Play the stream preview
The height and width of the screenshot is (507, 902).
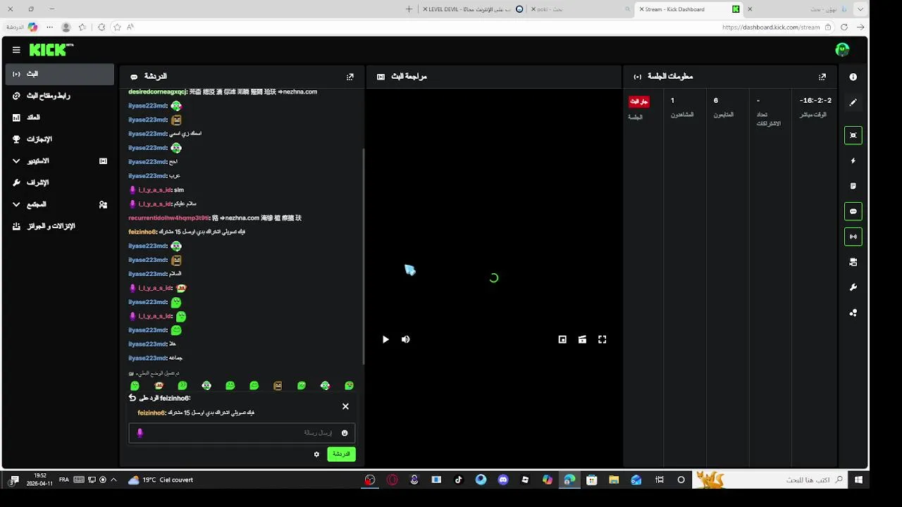(x=385, y=339)
